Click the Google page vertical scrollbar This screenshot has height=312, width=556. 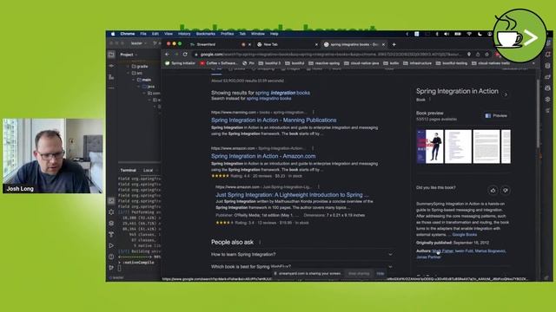click(x=539, y=114)
